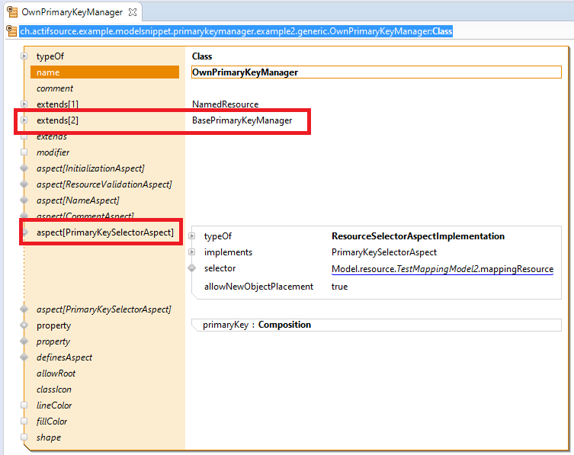Click the diamond icon next to aspect[ResourceValidationAspect]
574x455 pixels.
[24, 184]
